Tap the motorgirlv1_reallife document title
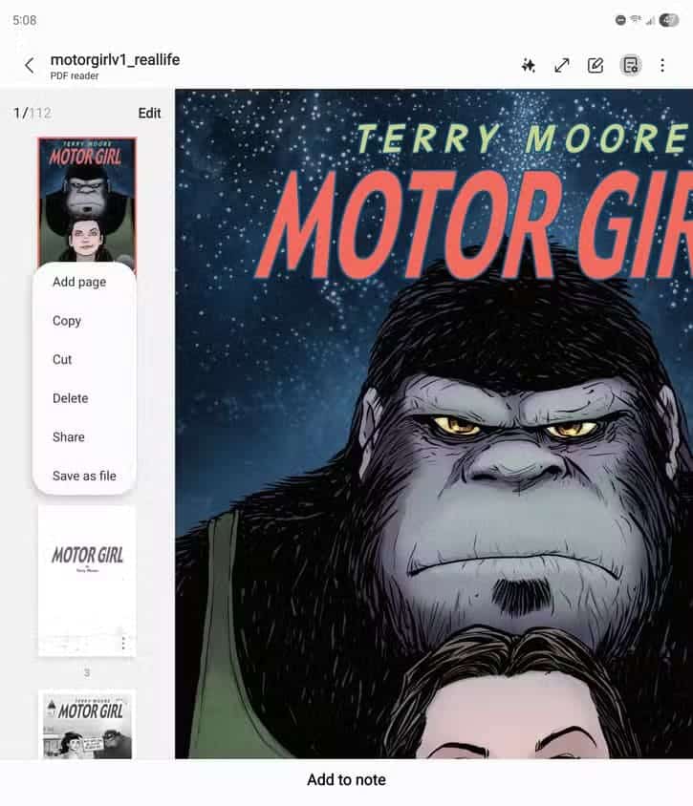 pyautogui.click(x=116, y=59)
